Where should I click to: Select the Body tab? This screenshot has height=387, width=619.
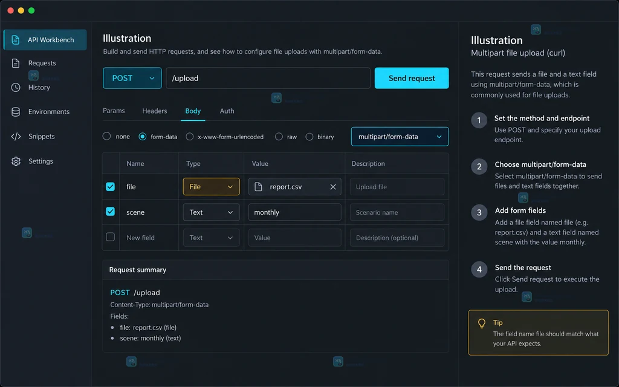[193, 111]
